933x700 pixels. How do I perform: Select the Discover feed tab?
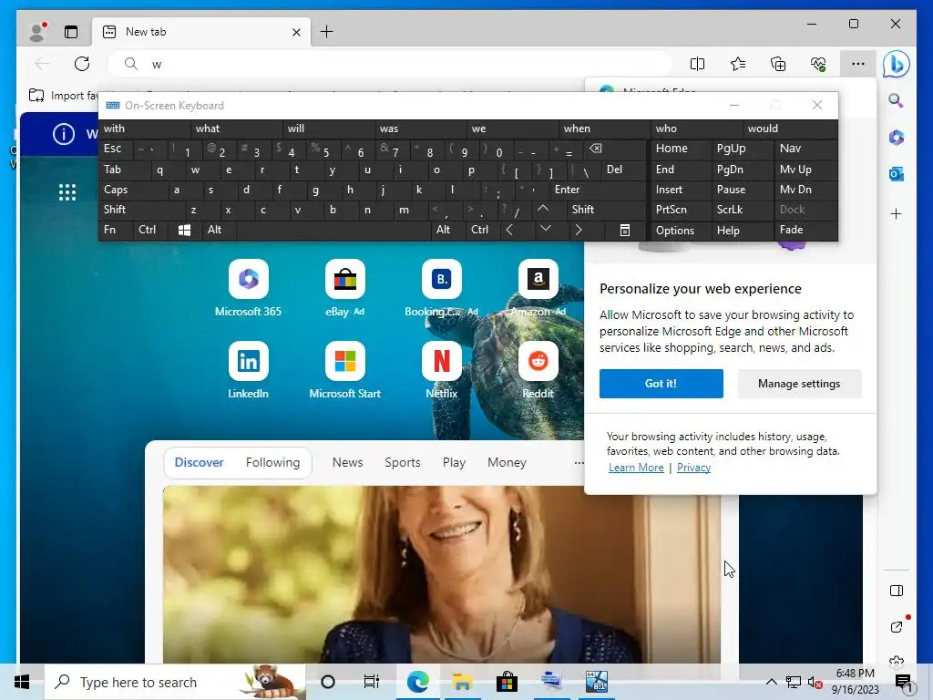point(200,462)
